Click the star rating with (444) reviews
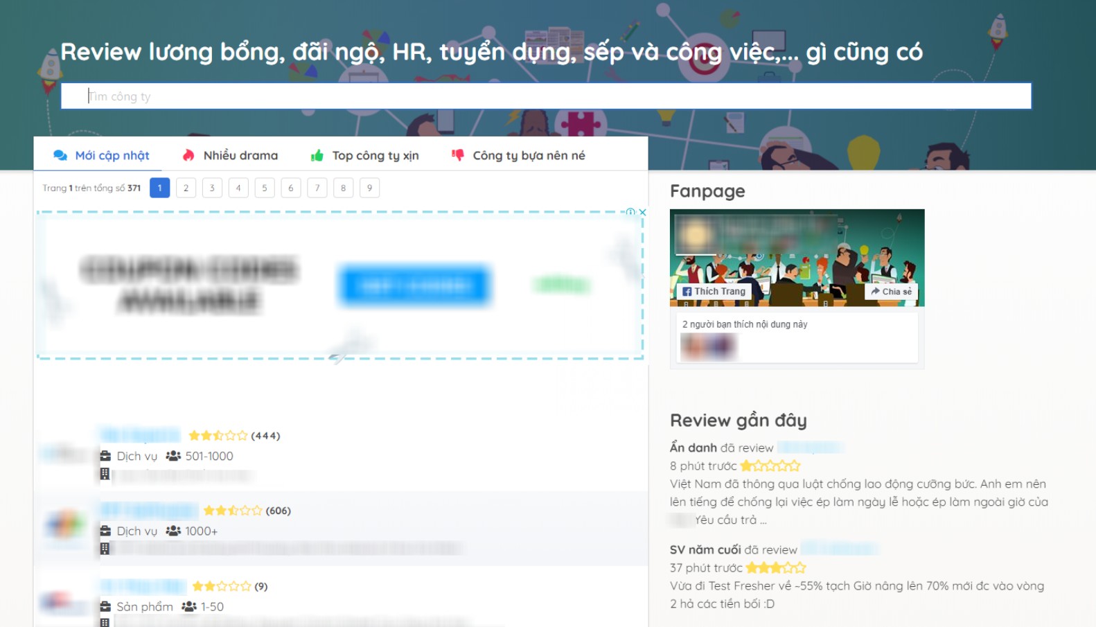The image size is (1096, 627). (x=218, y=436)
